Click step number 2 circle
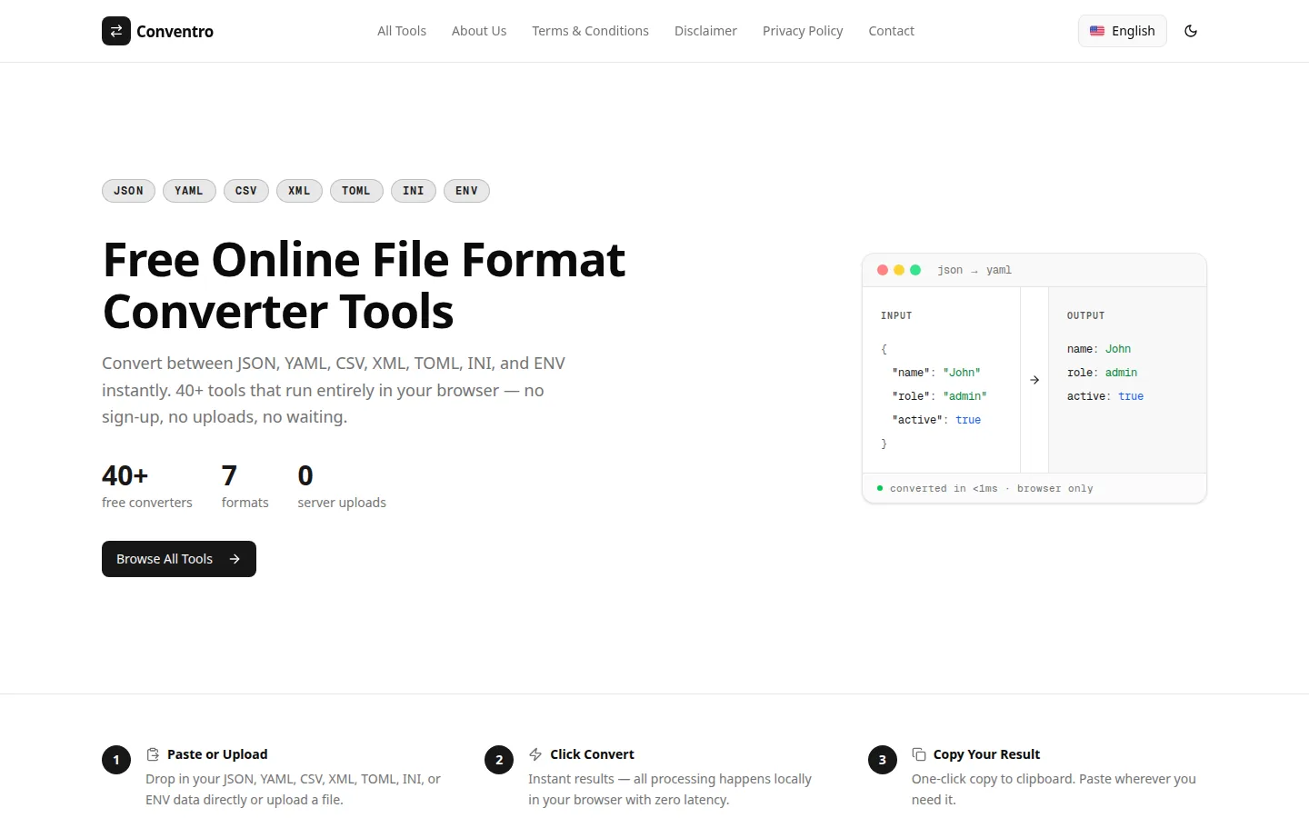Screen dimensions: 1309x818 tap(499, 760)
